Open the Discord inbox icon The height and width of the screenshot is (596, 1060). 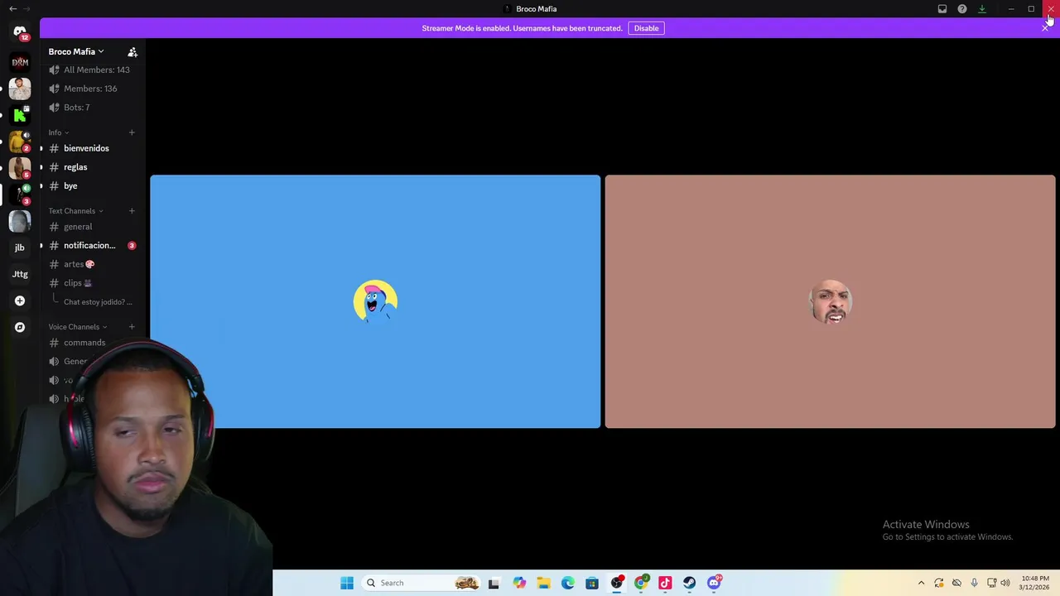point(942,9)
